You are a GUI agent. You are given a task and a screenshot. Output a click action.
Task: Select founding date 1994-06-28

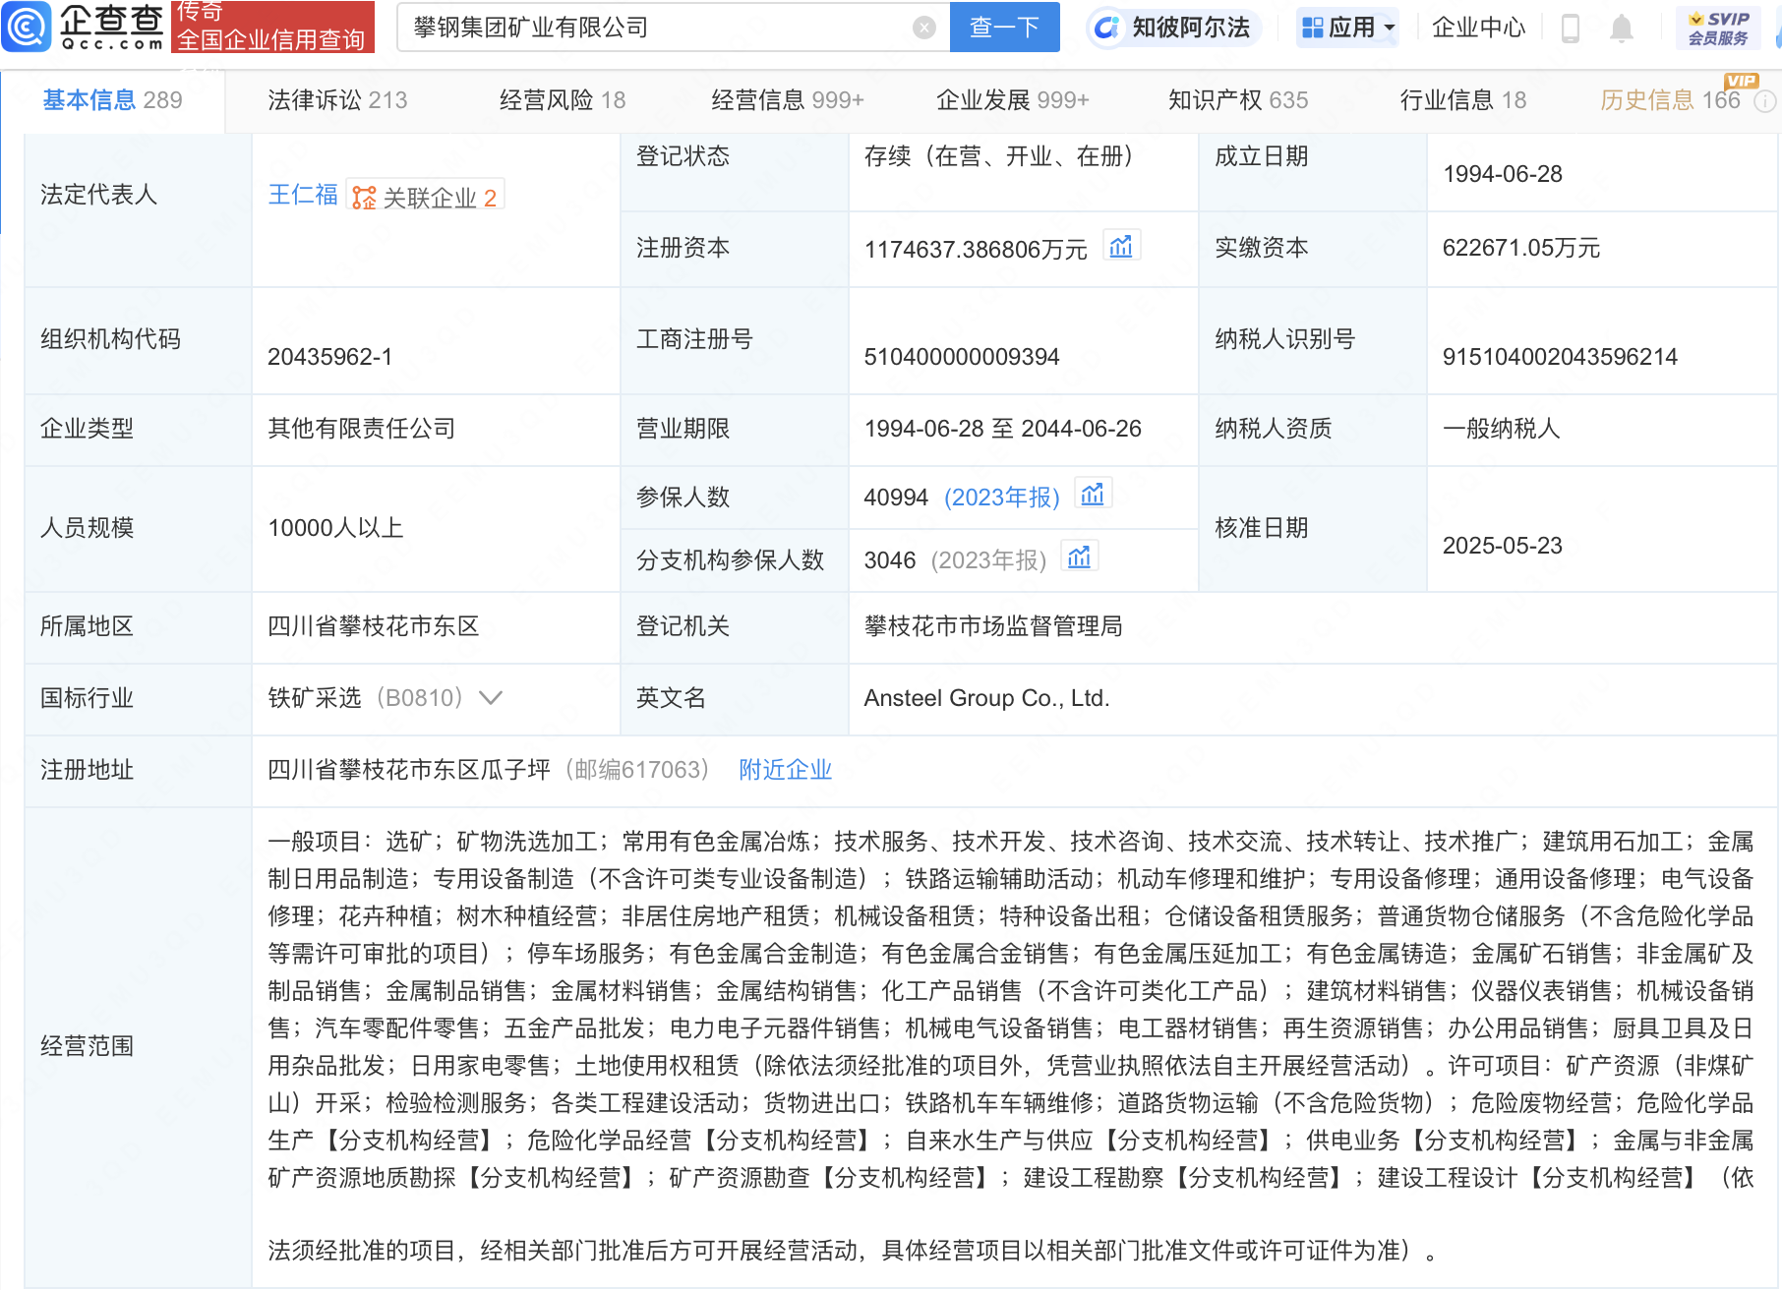point(1502,174)
